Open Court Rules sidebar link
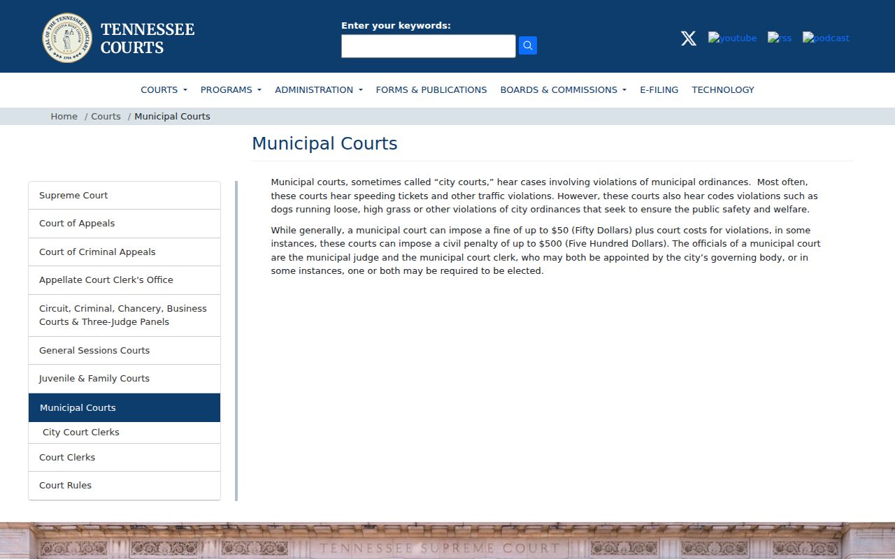The image size is (895, 559). tap(124, 486)
